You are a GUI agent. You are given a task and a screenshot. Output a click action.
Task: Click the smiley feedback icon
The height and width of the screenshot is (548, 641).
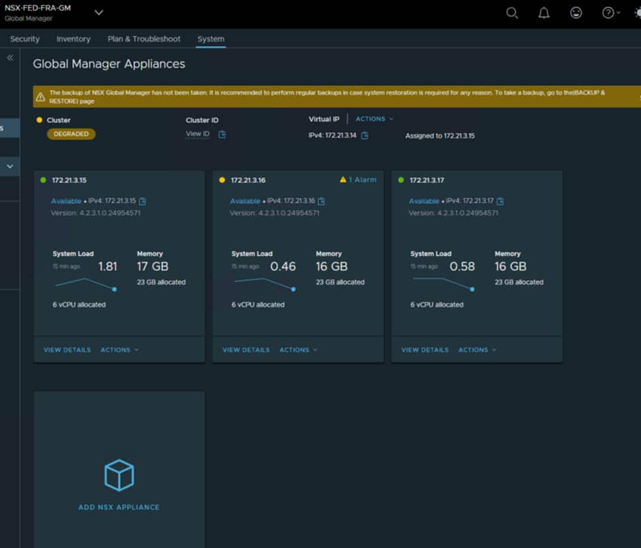tap(576, 13)
